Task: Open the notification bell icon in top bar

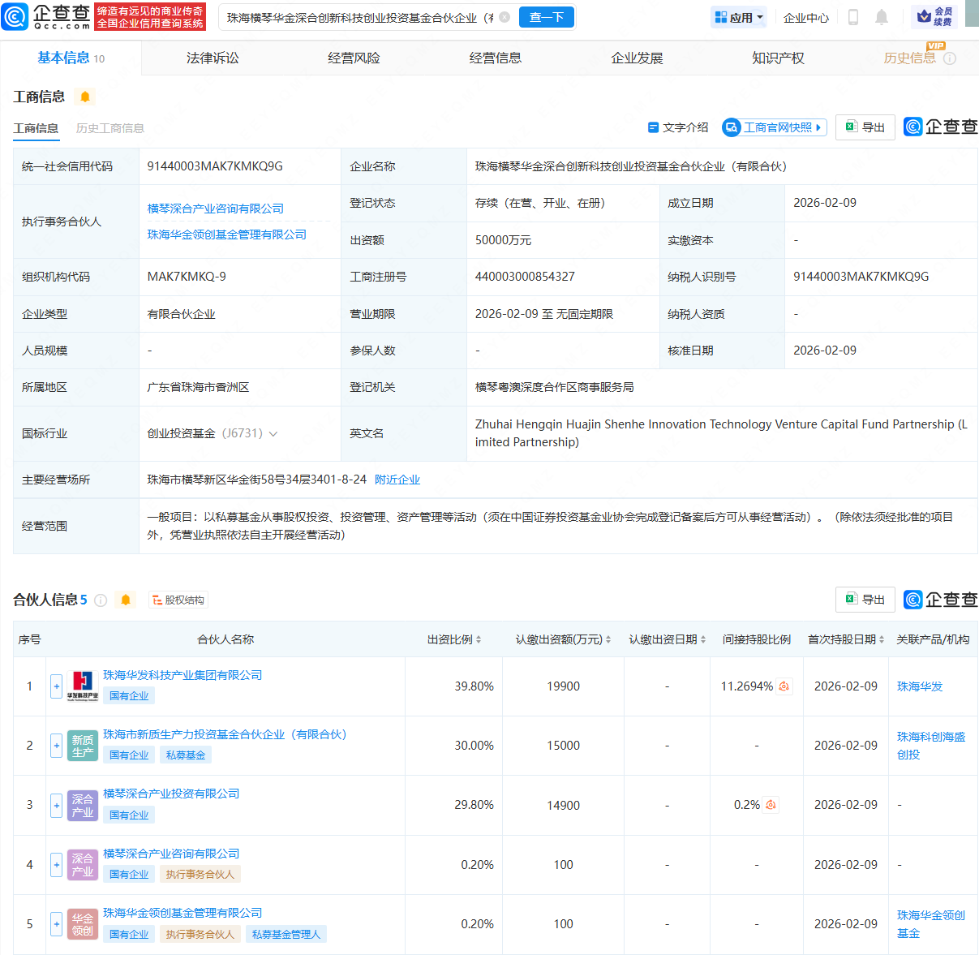Action: [881, 16]
